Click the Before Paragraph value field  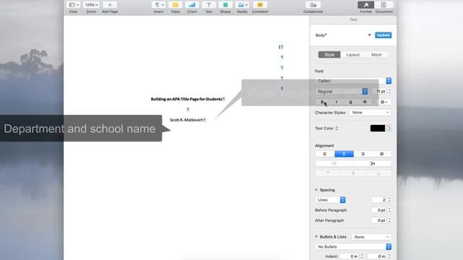379,210
